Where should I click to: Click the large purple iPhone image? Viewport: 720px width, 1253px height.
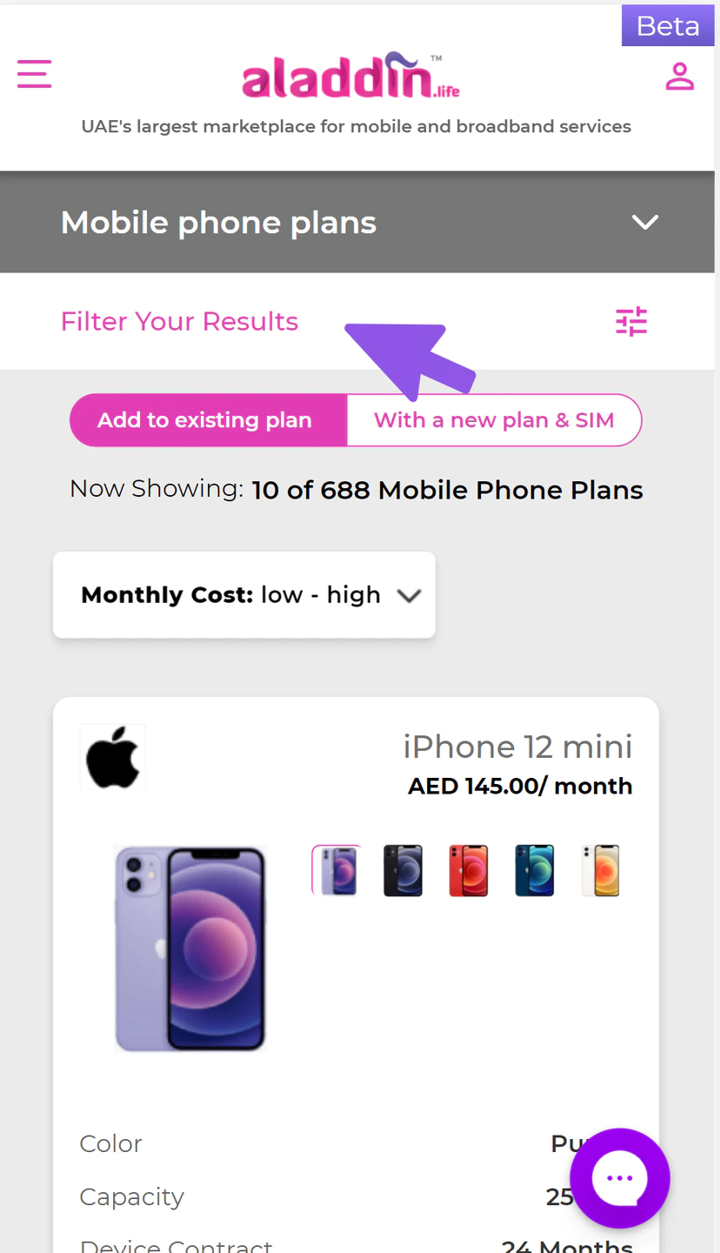(x=190, y=948)
